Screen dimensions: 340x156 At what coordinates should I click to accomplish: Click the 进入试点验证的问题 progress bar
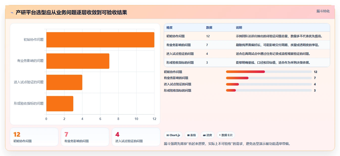269,84
